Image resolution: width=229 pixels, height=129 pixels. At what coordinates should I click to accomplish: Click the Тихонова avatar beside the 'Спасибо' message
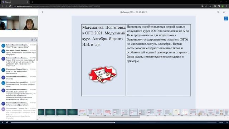tap(3, 77)
